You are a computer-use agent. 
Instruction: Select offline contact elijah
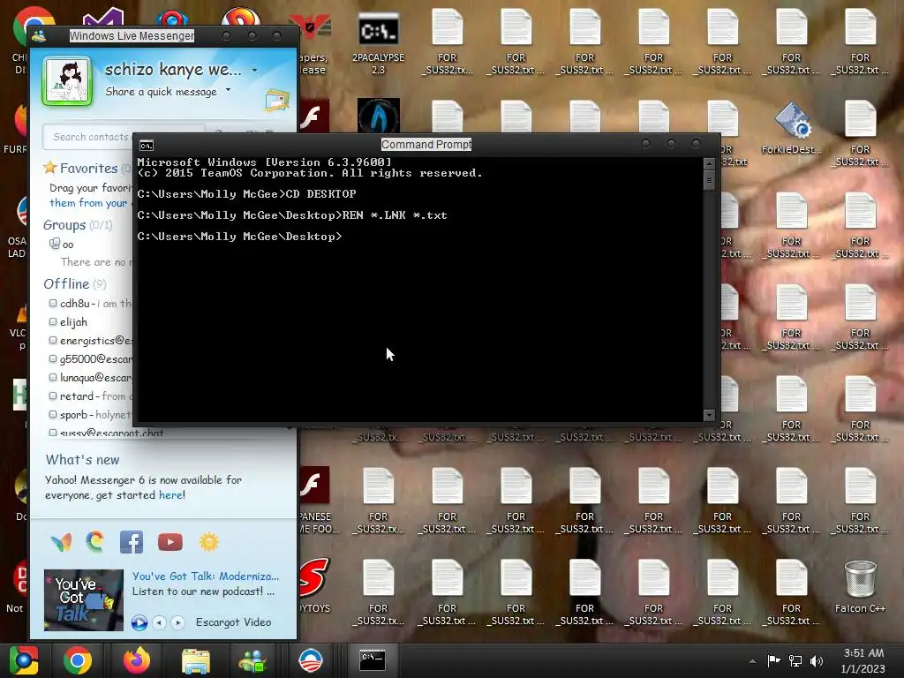[68, 321]
